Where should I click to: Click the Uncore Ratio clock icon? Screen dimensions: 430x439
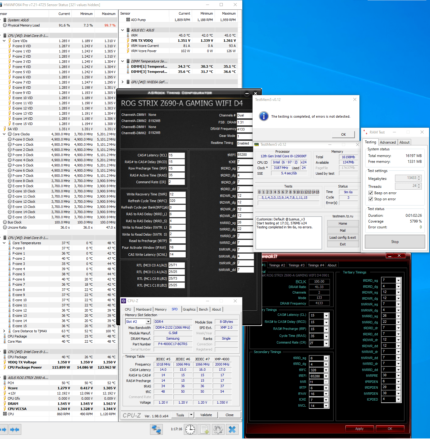(x=5, y=227)
